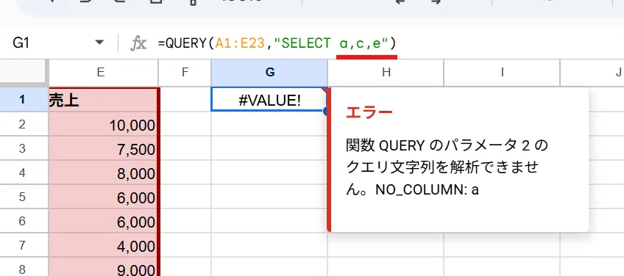
Task: Click the fx function icon
Action: [138, 43]
